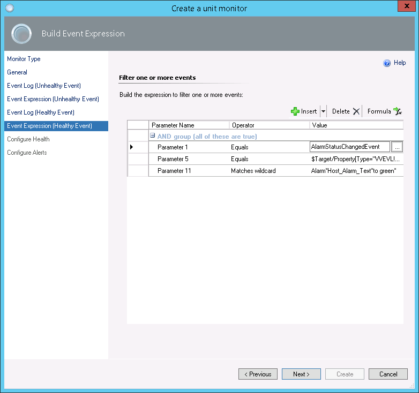Click the window system icon in title bar

tap(9, 8)
